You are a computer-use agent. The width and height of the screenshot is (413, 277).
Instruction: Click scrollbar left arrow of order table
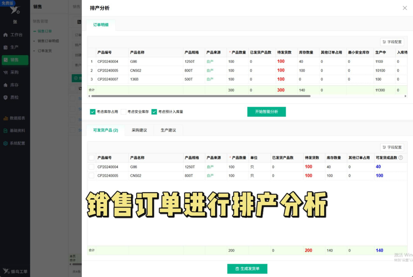(x=89, y=96)
